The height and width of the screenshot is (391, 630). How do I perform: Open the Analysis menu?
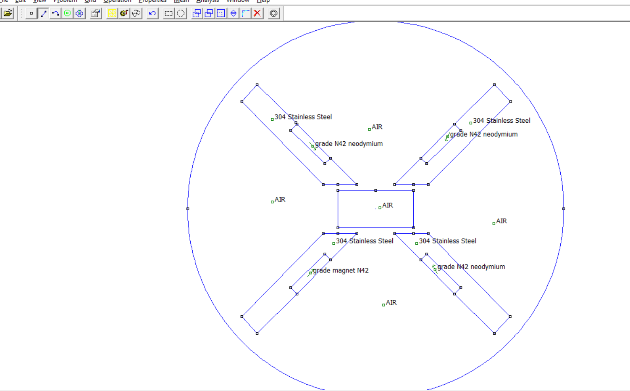click(207, 1)
